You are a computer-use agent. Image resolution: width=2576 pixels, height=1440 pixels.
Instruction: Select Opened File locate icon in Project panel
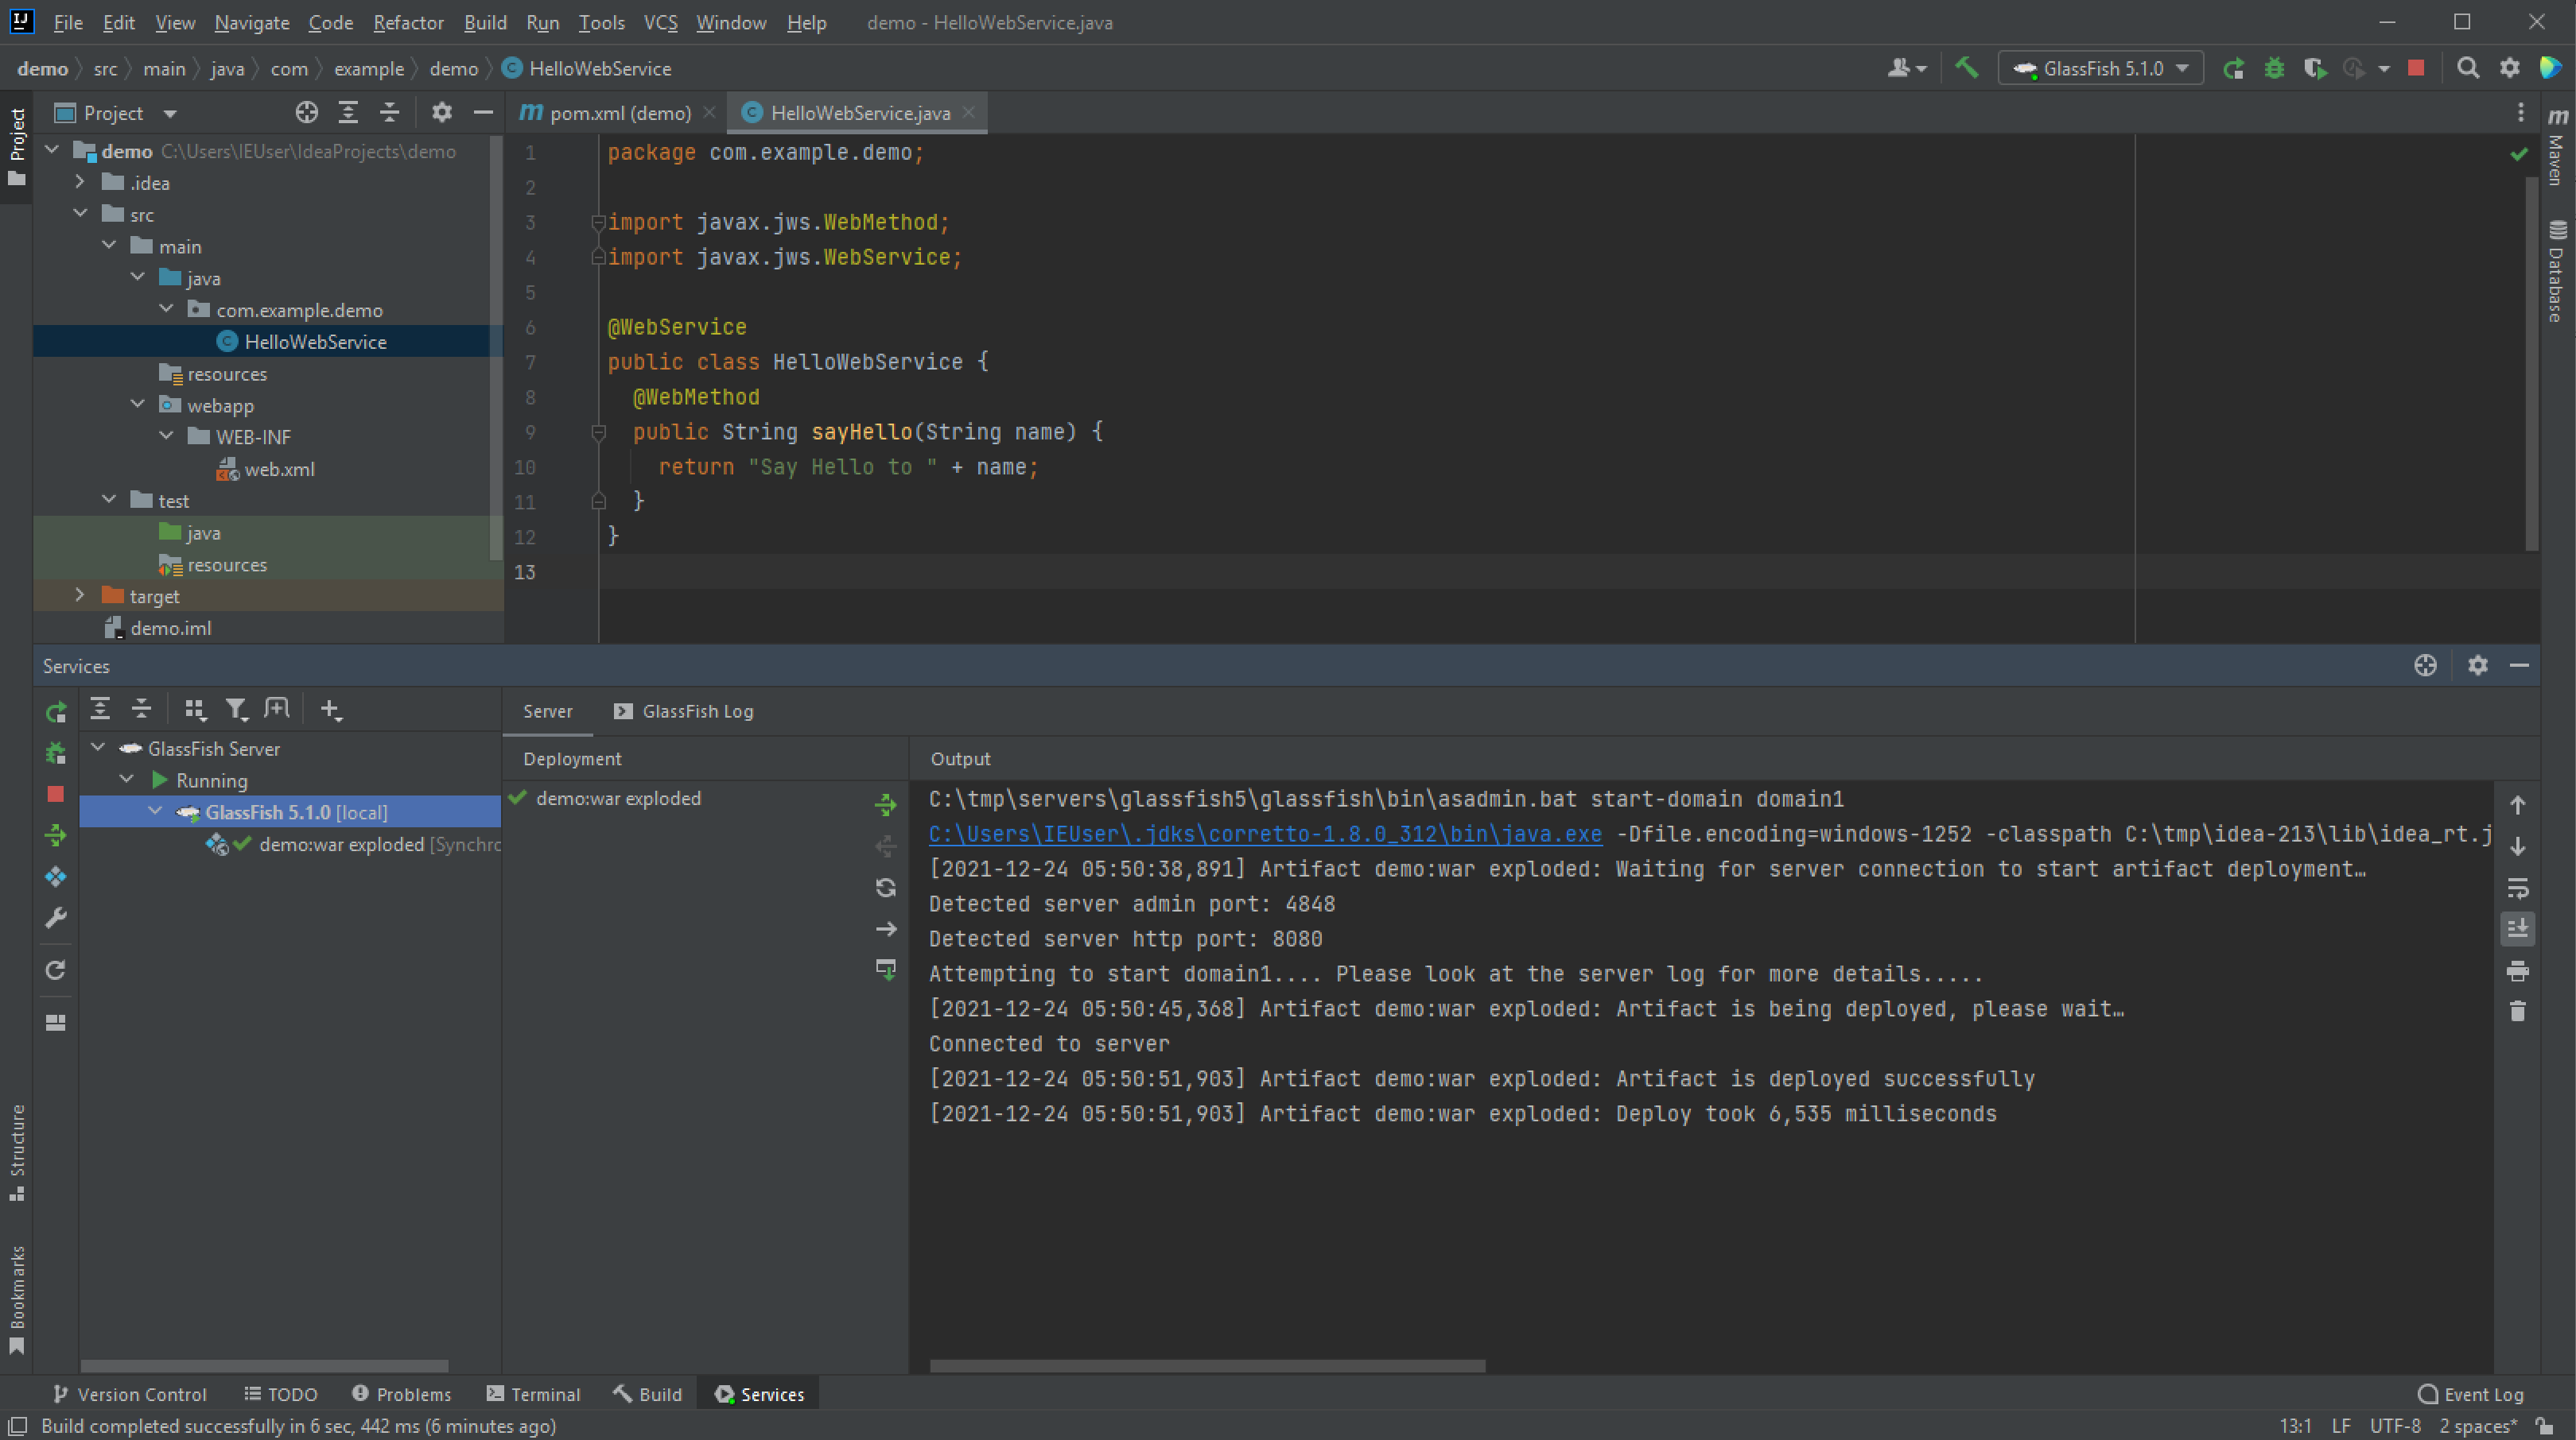(307, 113)
